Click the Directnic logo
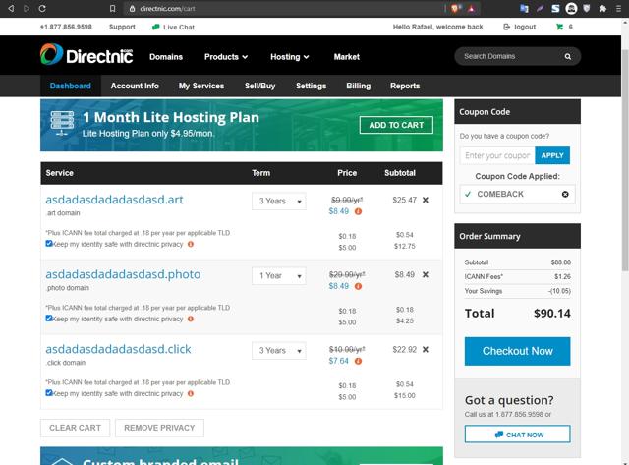Image resolution: width=629 pixels, height=465 pixels. pos(86,55)
